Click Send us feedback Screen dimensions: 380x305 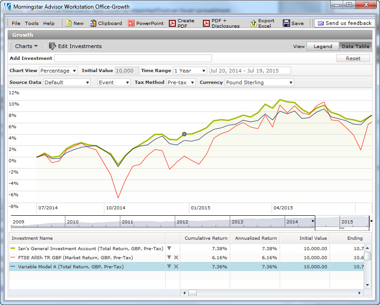pos(344,23)
